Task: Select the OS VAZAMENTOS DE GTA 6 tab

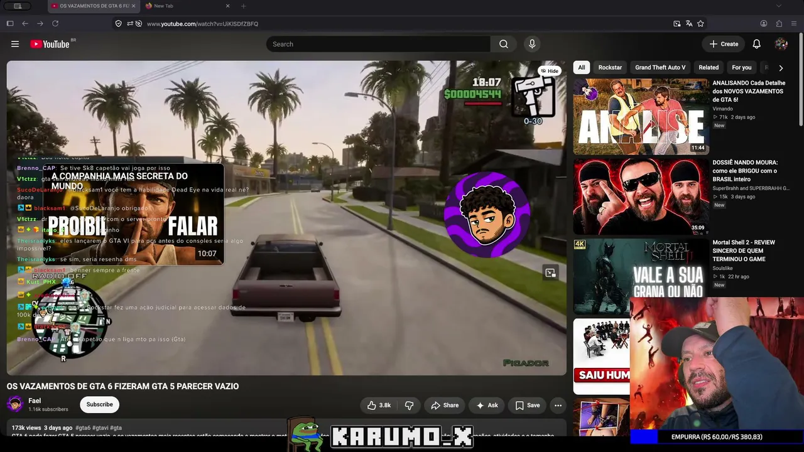Action: [x=93, y=6]
